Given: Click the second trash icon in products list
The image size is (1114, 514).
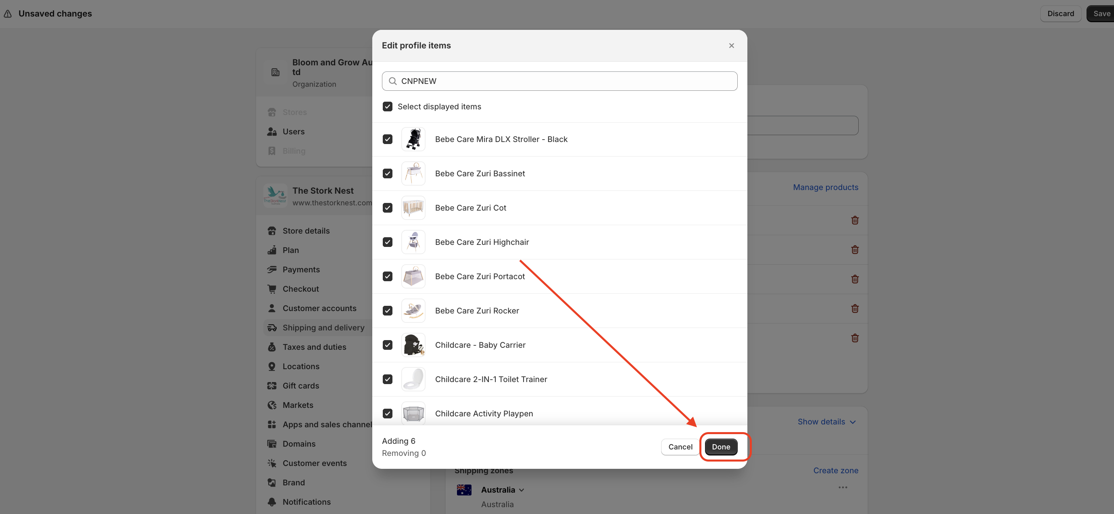Looking at the screenshot, I should click(855, 250).
